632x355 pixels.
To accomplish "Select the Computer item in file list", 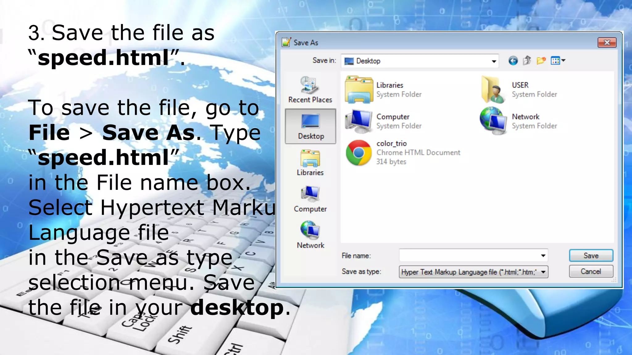I will point(393,117).
